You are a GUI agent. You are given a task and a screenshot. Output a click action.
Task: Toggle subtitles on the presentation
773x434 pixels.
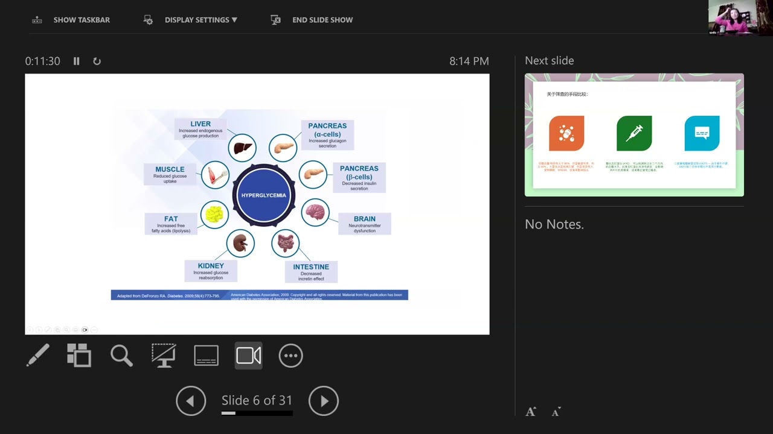click(x=206, y=356)
